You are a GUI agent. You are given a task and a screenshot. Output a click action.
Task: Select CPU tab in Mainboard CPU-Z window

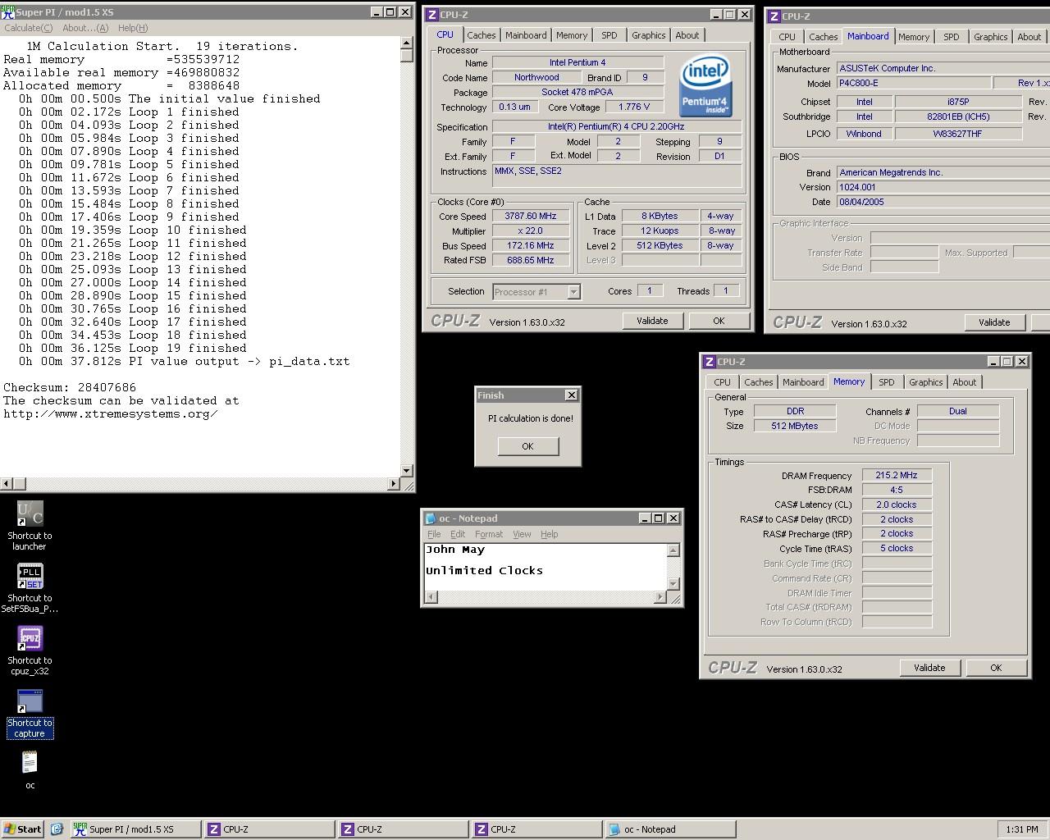(787, 37)
